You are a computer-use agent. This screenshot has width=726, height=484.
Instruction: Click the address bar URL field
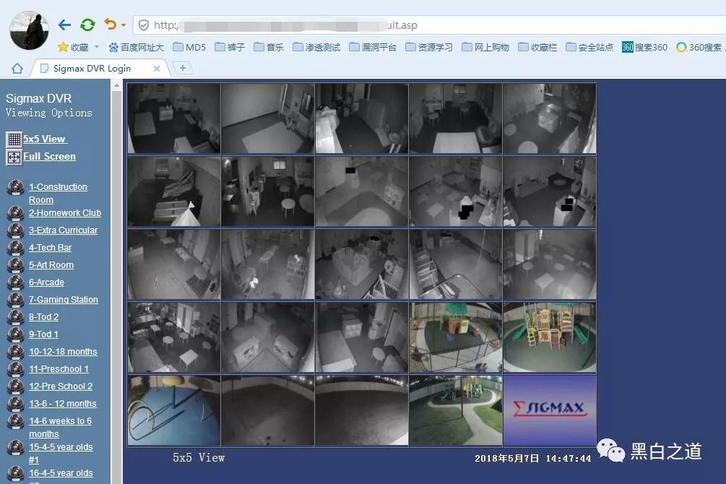(431, 25)
